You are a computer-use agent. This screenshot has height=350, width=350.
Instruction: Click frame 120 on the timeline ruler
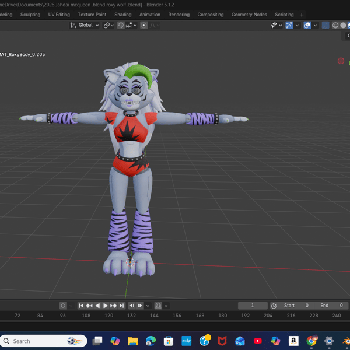[108, 316]
